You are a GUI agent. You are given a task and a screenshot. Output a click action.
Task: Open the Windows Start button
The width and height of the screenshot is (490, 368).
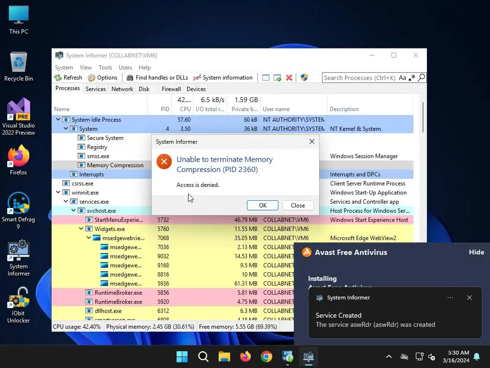point(182,356)
